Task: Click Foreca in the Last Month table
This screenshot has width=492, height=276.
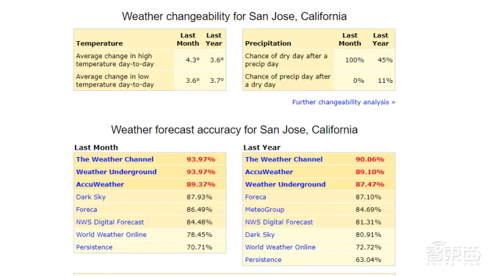Action: click(86, 209)
